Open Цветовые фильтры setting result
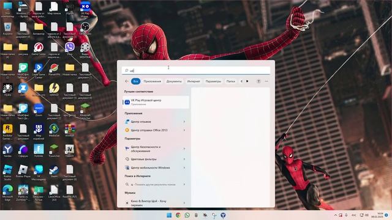392x220 pixels. tap(156, 159)
